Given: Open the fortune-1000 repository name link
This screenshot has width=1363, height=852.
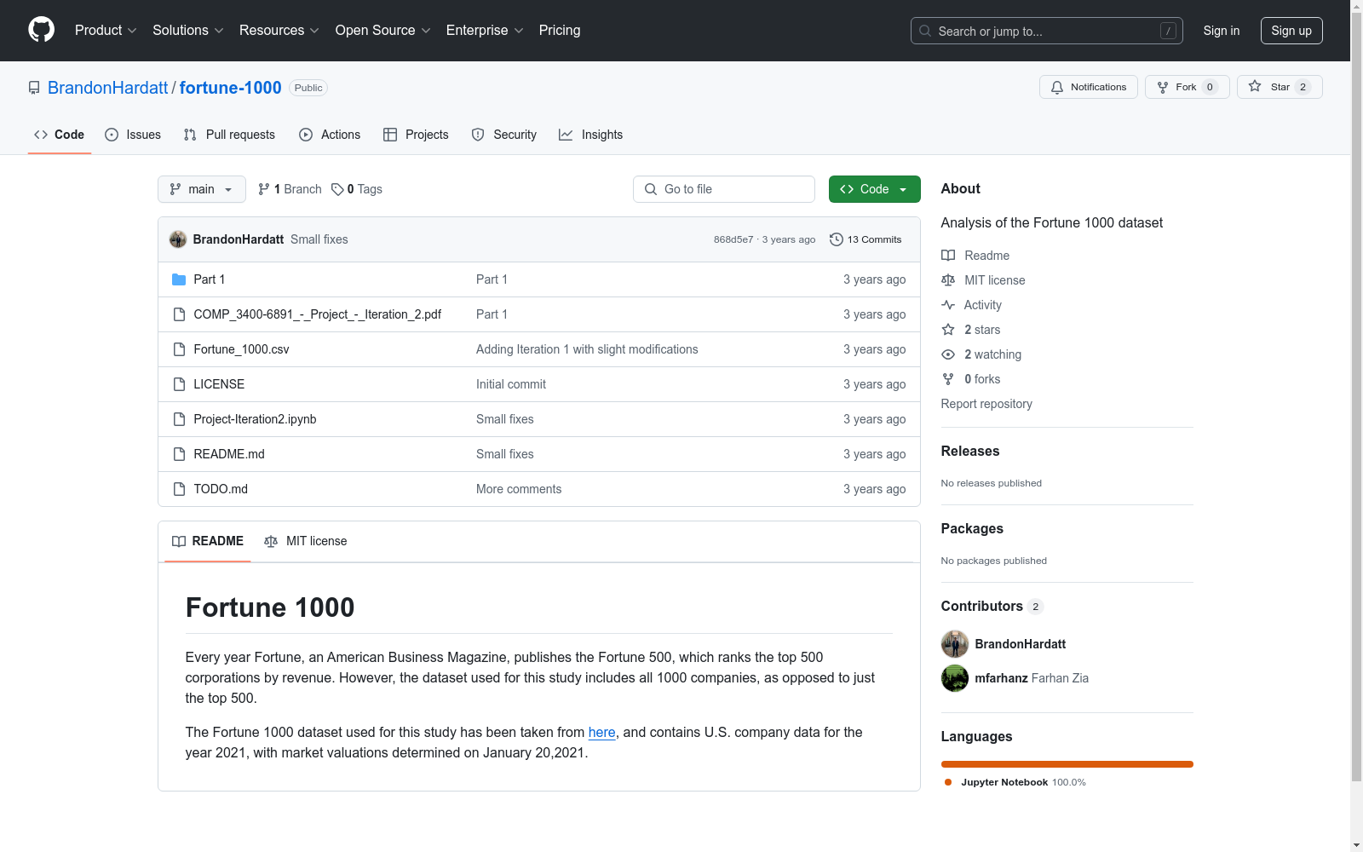Looking at the screenshot, I should pyautogui.click(x=231, y=88).
